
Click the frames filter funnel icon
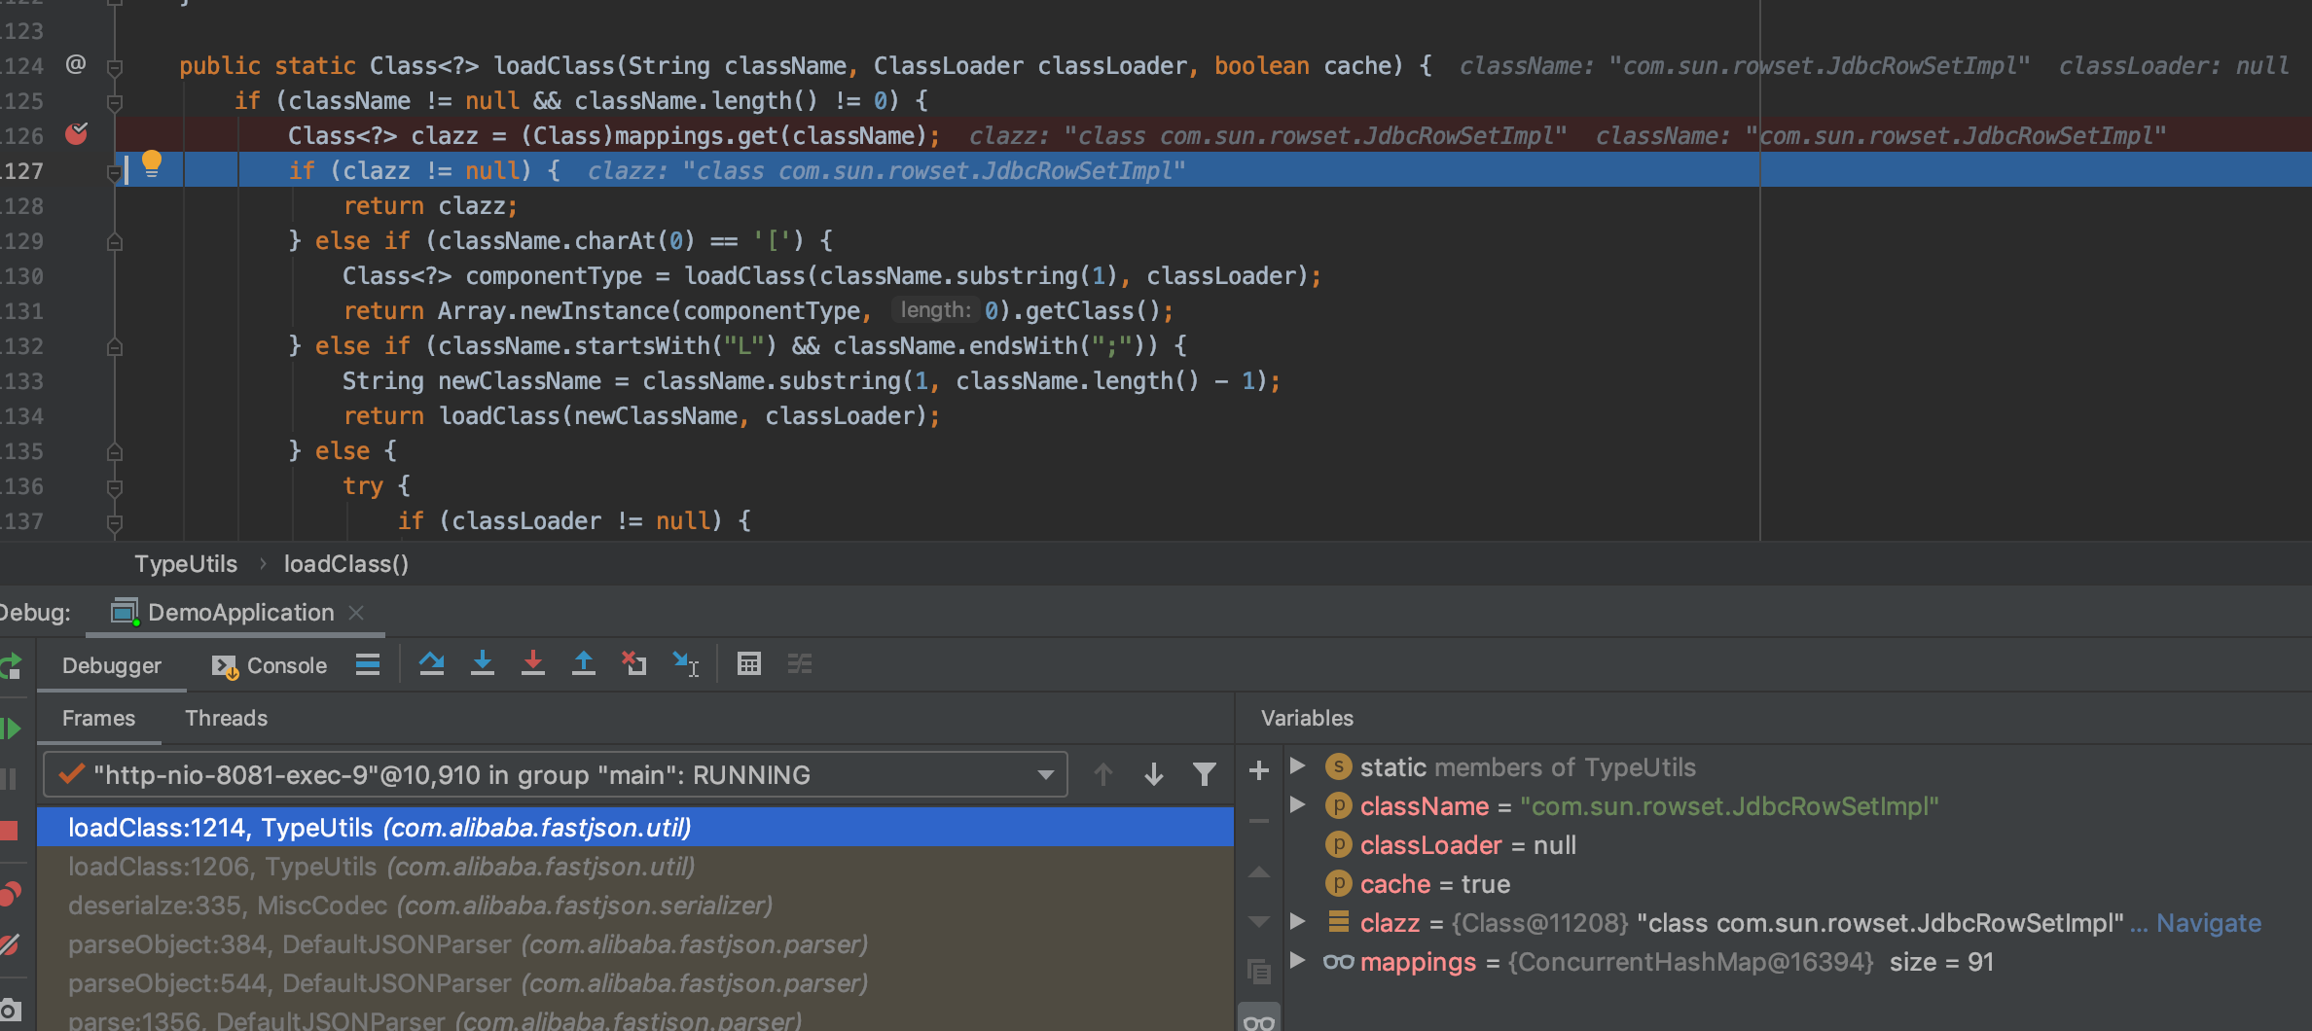tap(1204, 774)
